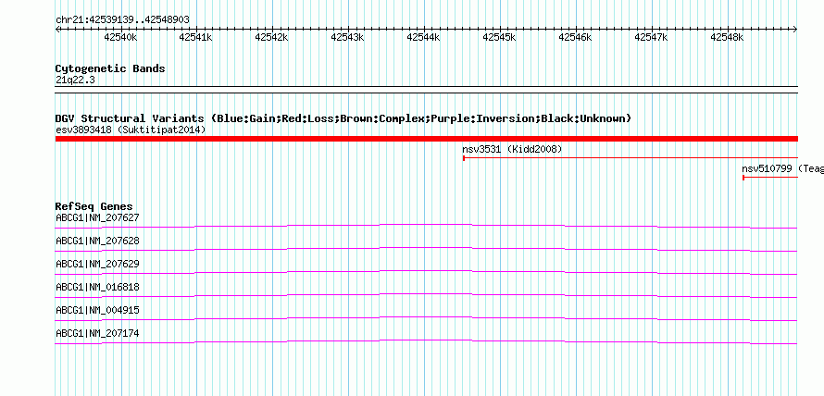Image resolution: width=824 pixels, height=396 pixels.
Task: Click the 42543k ruler tick label
Action: [x=347, y=37]
